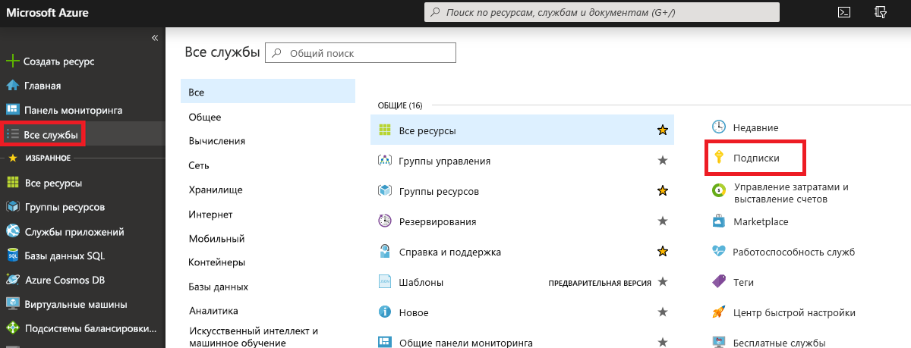Select the Все category

tap(268, 92)
